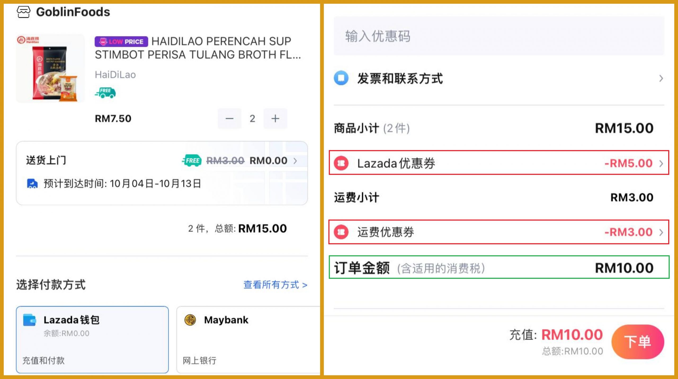
Task: Select Maybank online banking payment option
Action: (x=248, y=340)
